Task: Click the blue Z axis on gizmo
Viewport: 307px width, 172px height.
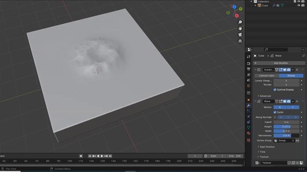Action: pyautogui.click(x=235, y=7)
